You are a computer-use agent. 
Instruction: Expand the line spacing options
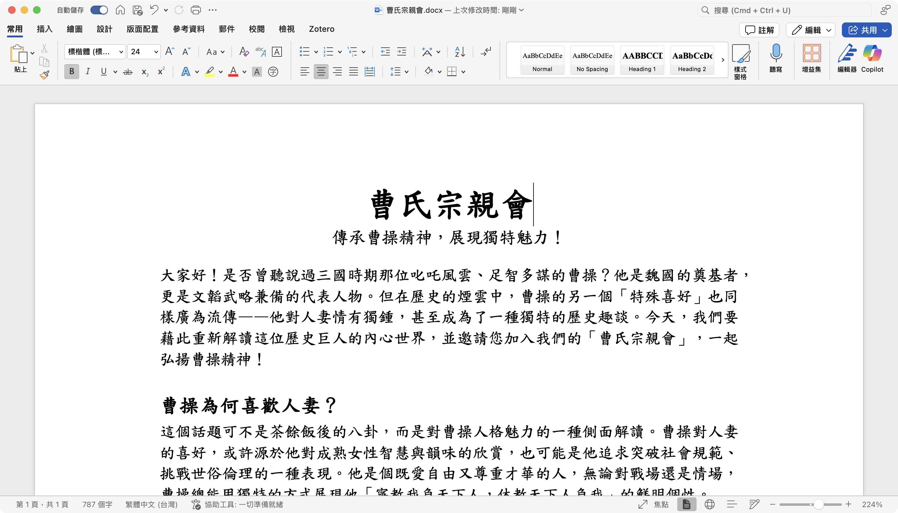(407, 71)
